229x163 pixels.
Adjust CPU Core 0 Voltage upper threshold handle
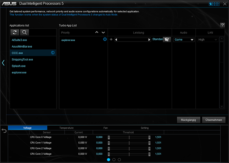[x=149, y=137]
